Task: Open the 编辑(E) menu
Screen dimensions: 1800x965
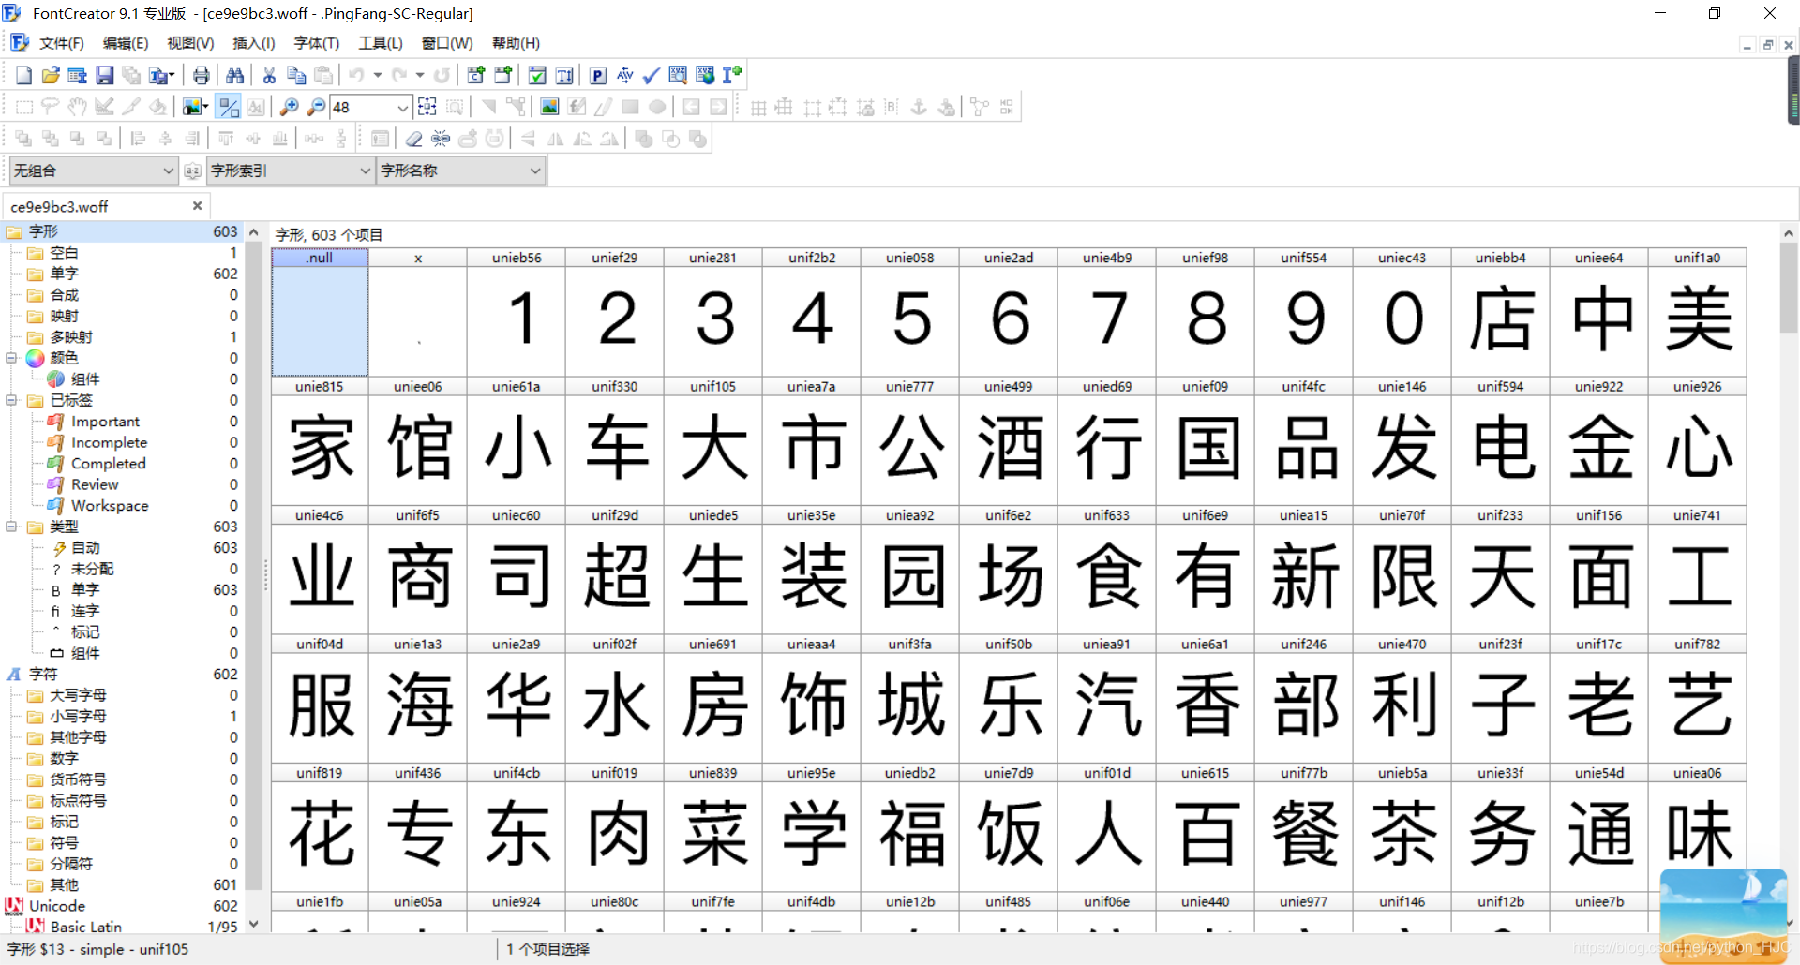Action: tap(126, 43)
